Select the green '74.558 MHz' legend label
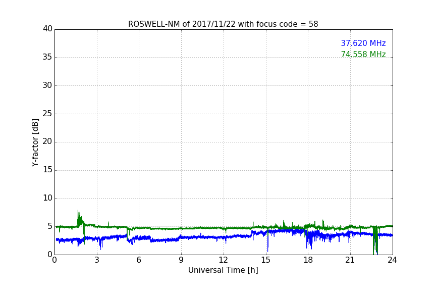The width and height of the screenshot is (436, 291). coord(363,54)
